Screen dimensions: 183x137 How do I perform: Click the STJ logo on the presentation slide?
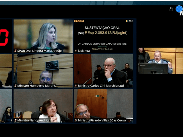[x=129, y=21]
